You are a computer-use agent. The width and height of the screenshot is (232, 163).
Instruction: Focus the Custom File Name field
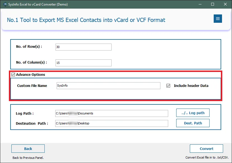point(108,86)
